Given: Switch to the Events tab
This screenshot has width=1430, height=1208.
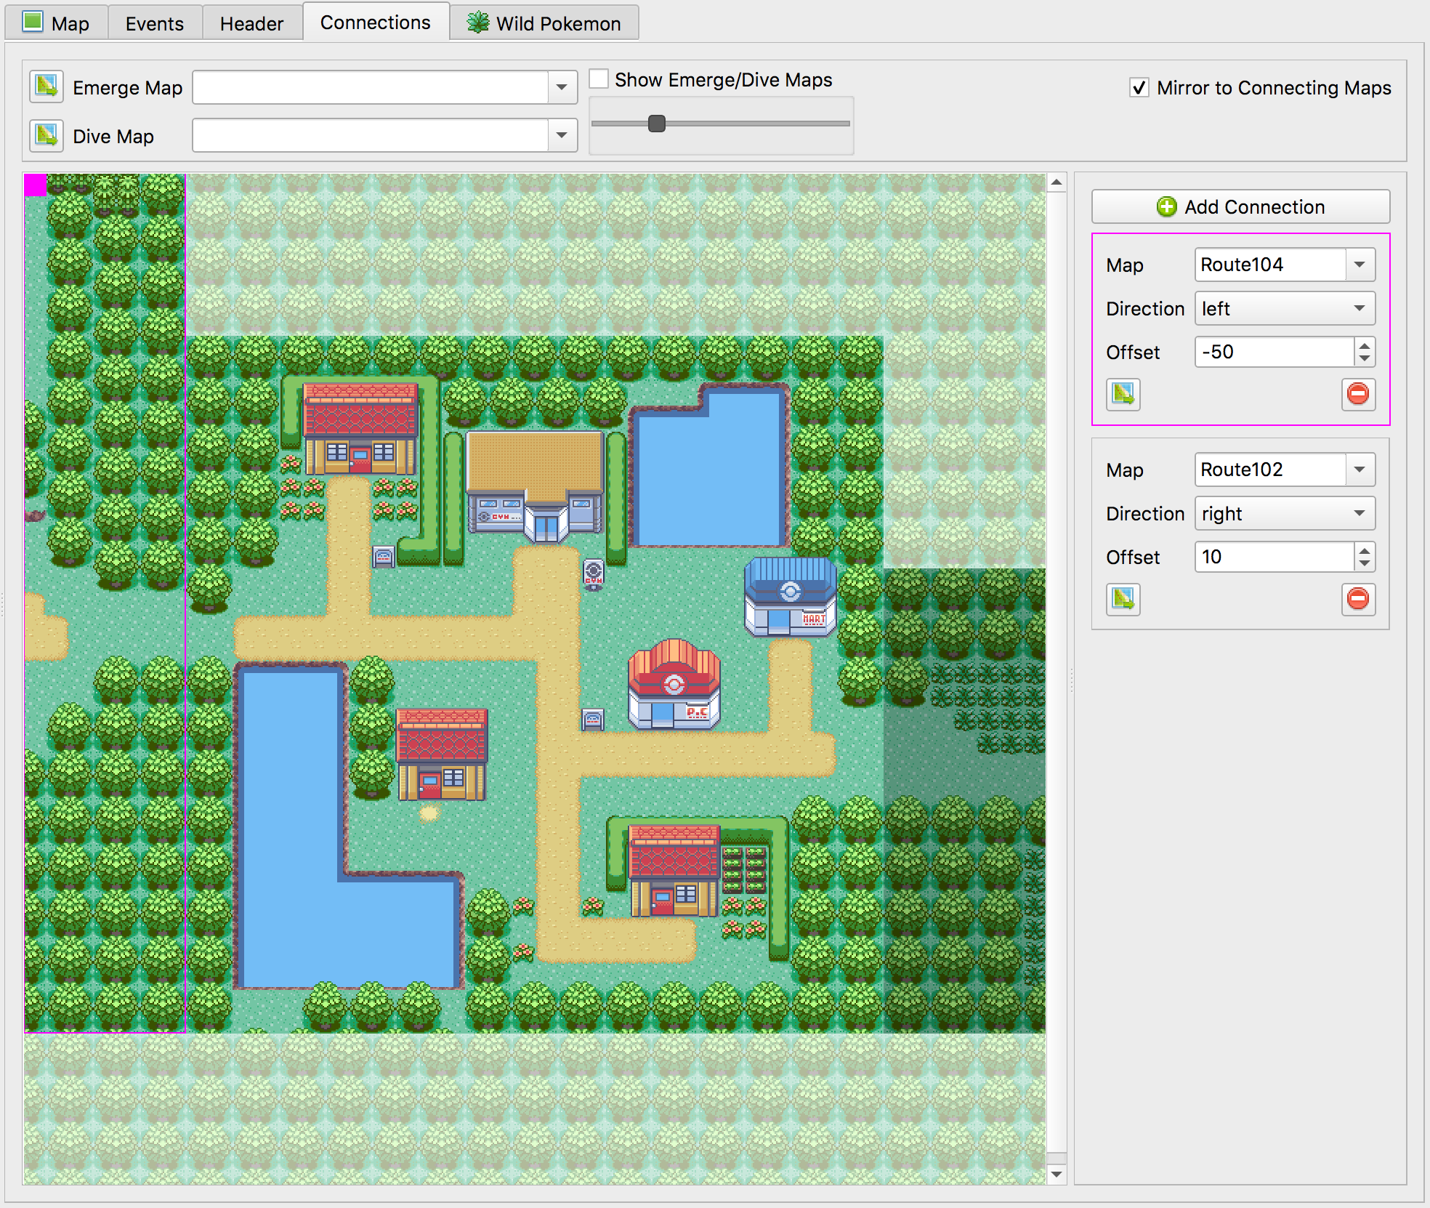Looking at the screenshot, I should [x=155, y=23].
